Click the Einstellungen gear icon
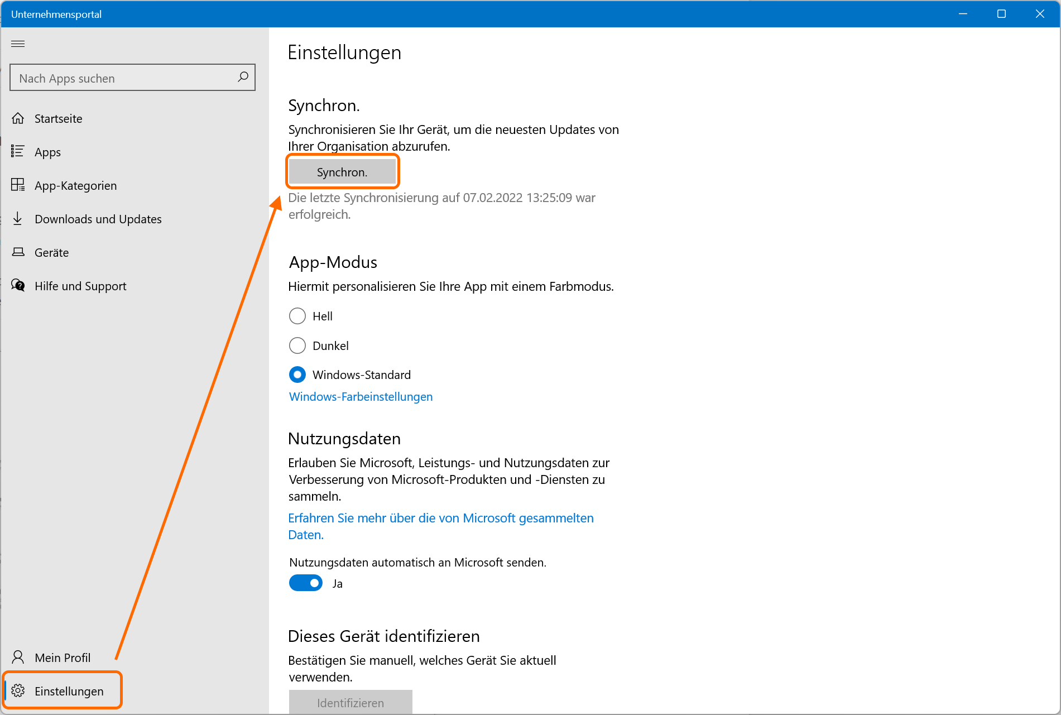1061x715 pixels. (18, 690)
